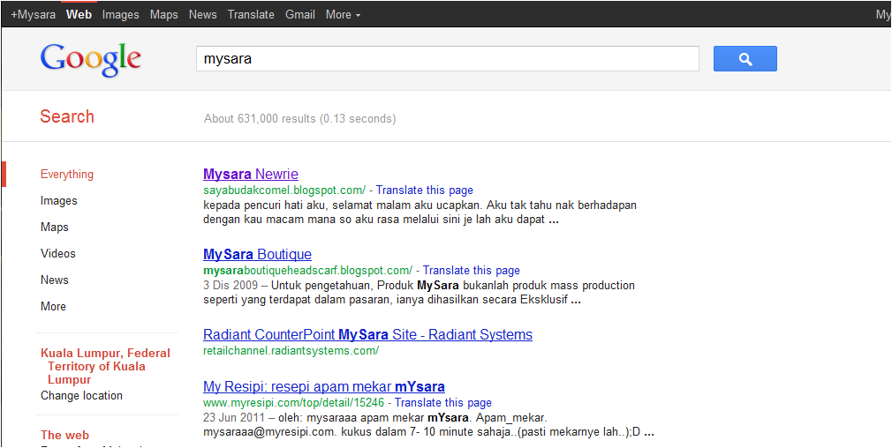The image size is (892, 448).
Task: Select Web in the top navigation bar
Action: pyautogui.click(x=79, y=15)
